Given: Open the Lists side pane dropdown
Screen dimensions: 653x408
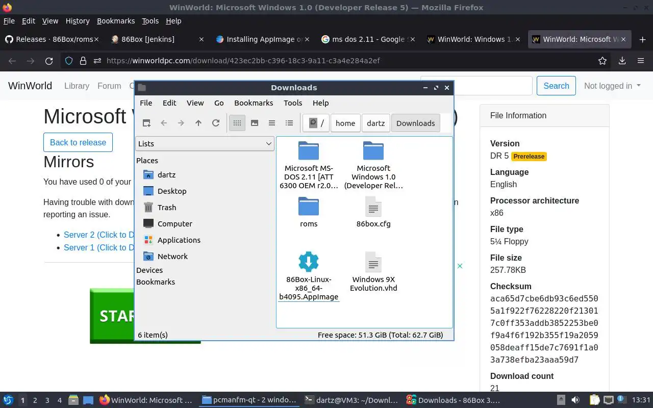Looking at the screenshot, I should click(205, 144).
